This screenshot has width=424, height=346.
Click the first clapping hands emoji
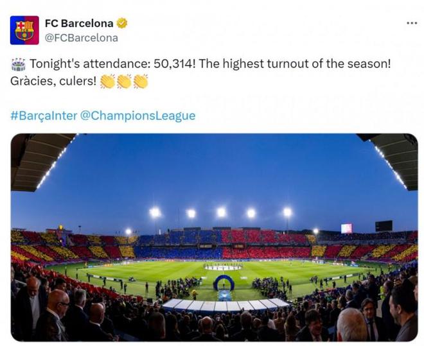click(108, 82)
